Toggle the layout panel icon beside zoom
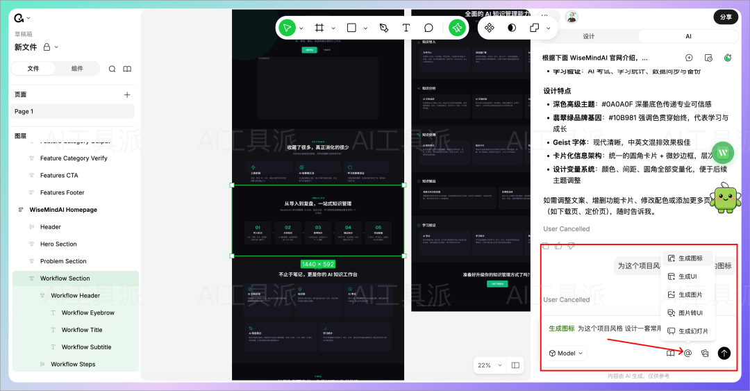Screen dimensions: 750x391 point(515,365)
